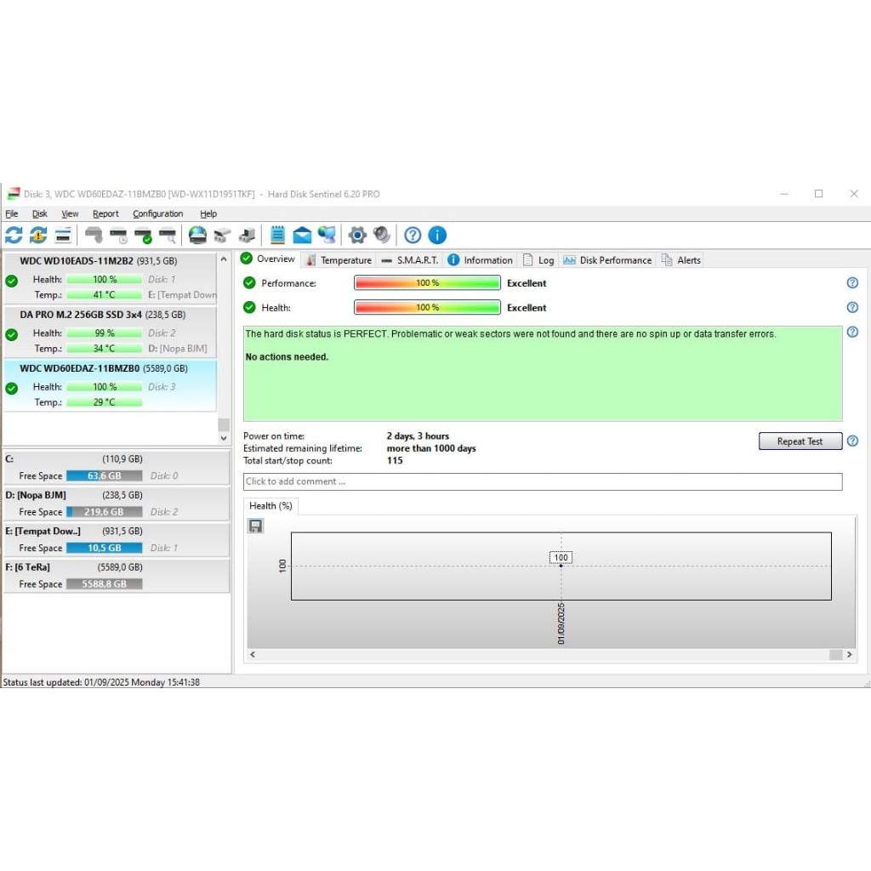The width and height of the screenshot is (871, 871).
Task: Click the help icon beside Performance row
Action: (852, 283)
